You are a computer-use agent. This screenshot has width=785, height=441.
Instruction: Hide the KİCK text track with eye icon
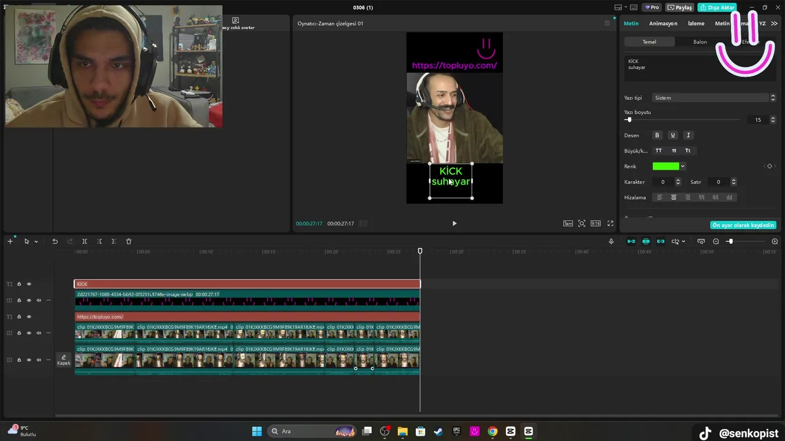tap(29, 284)
